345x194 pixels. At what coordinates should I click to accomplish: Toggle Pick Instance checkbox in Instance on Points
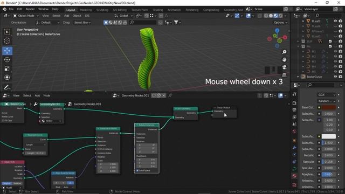coord(99,149)
